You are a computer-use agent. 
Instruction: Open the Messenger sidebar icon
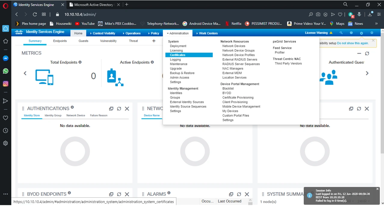(x=5, y=59)
